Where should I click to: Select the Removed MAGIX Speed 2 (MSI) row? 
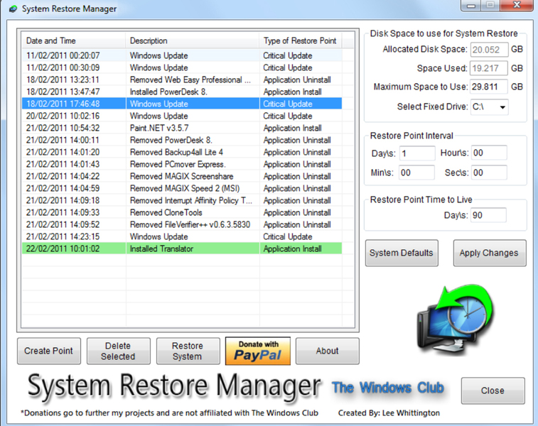182,188
